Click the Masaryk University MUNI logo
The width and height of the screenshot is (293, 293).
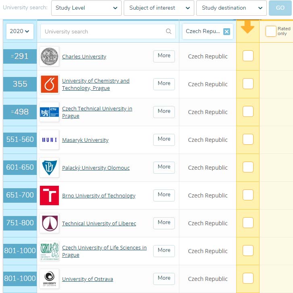(50, 140)
